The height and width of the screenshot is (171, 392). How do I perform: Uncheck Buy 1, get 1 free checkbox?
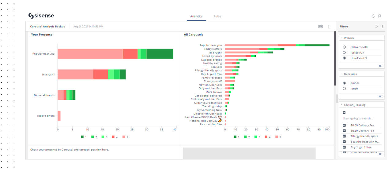[x=344, y=147]
